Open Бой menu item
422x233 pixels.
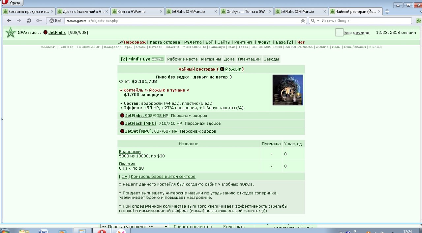tap(210, 42)
